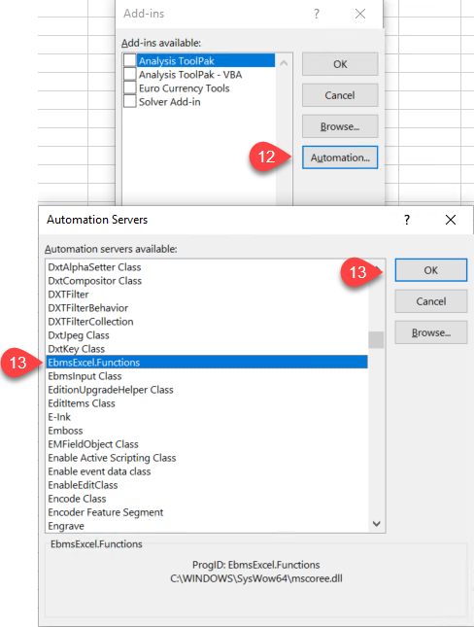Close the Add-ins dialog
The height and width of the screenshot is (627, 474).
click(x=360, y=14)
